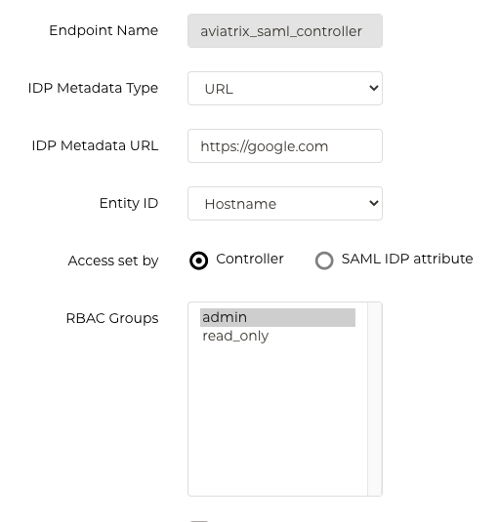498x522 pixels.
Task: Click the Access set by label
Action: point(113,261)
